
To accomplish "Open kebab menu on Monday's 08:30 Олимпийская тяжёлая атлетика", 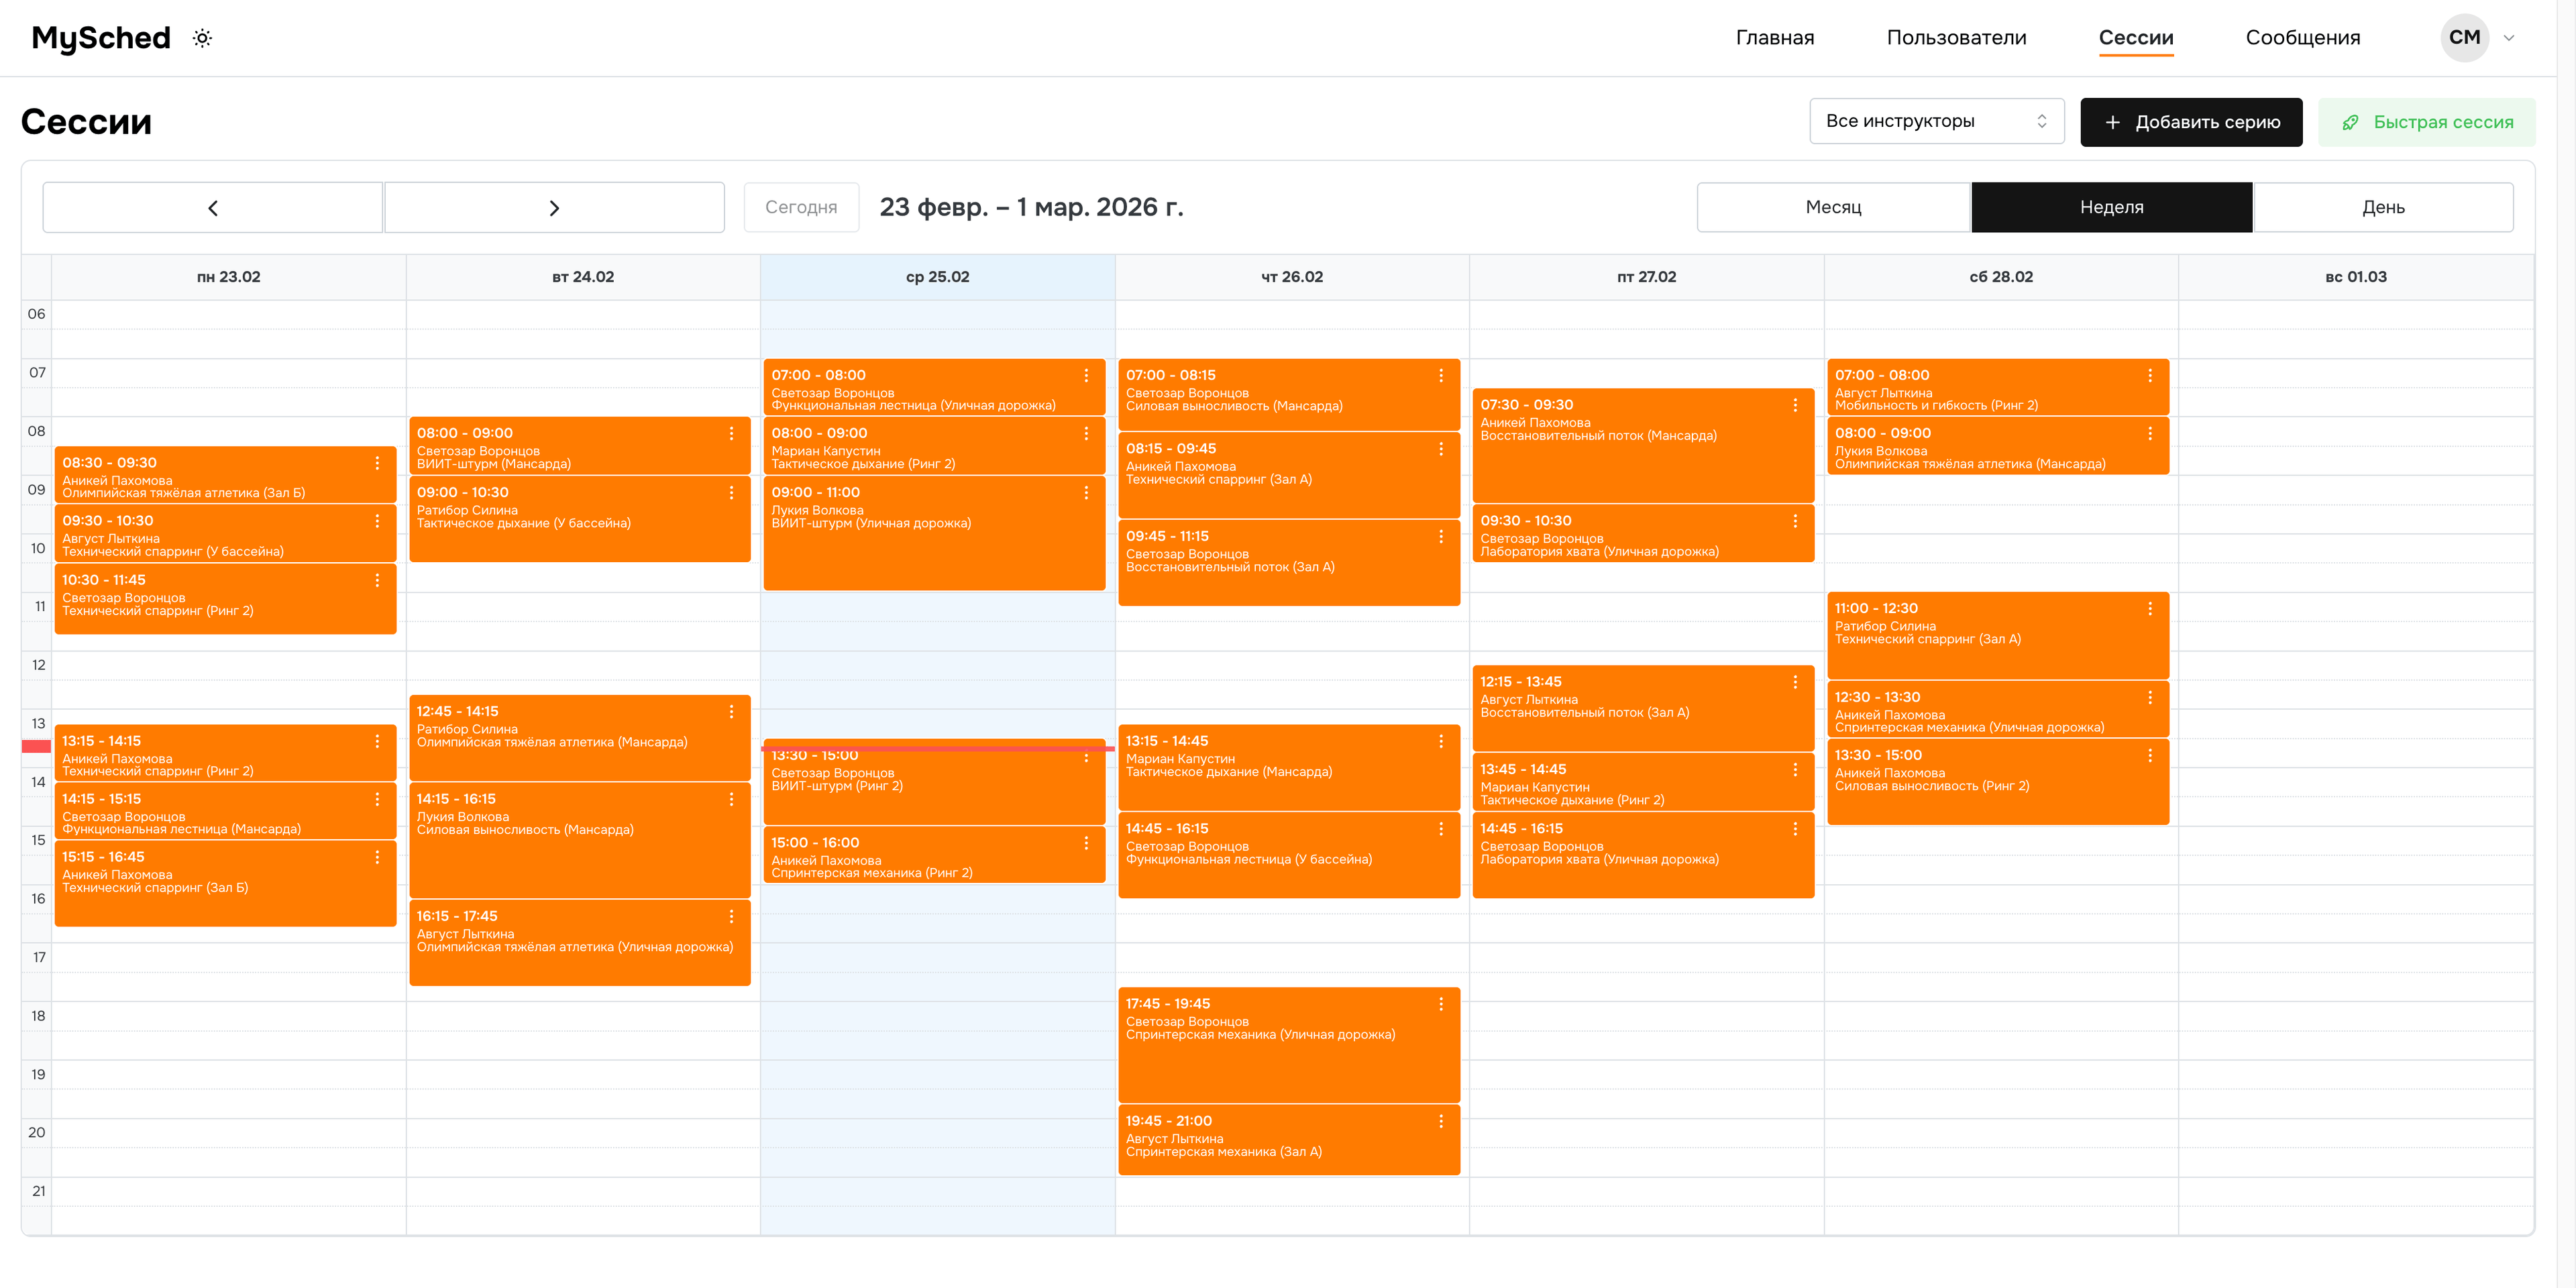I will pyautogui.click(x=377, y=463).
